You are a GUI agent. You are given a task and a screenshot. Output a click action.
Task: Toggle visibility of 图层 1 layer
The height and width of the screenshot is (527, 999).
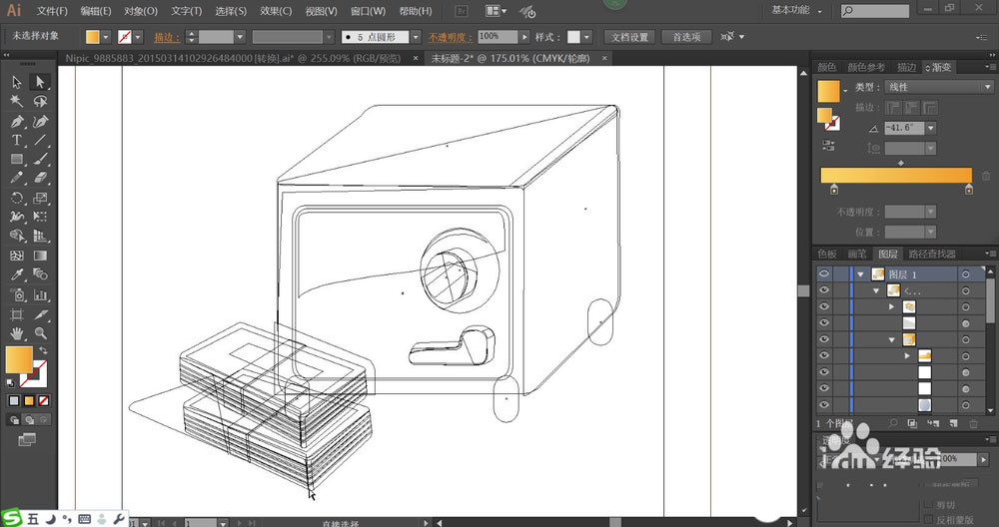[824, 274]
